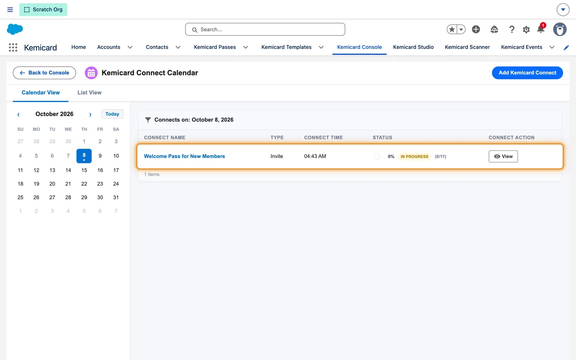Expand the Accounts tab dropdown chevron

point(130,47)
